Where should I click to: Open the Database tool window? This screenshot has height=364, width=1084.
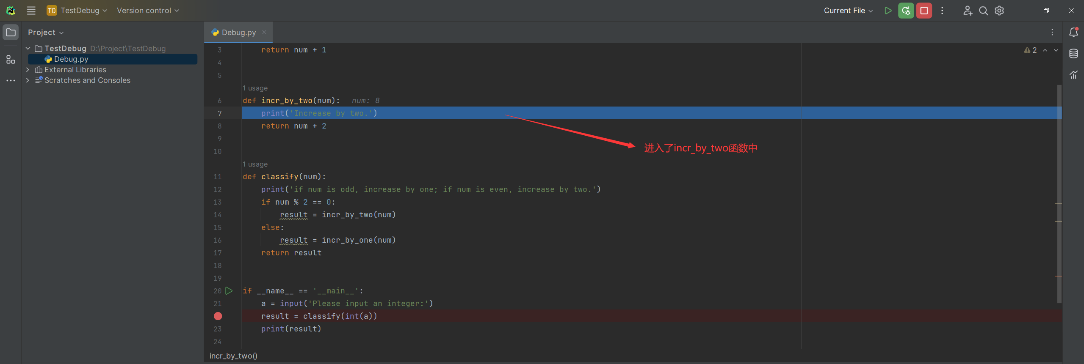pyautogui.click(x=1073, y=54)
